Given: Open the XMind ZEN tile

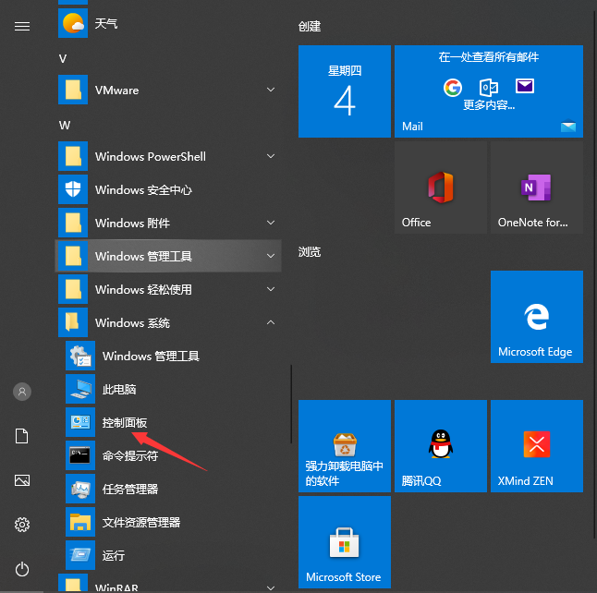Looking at the screenshot, I should tap(536, 446).
